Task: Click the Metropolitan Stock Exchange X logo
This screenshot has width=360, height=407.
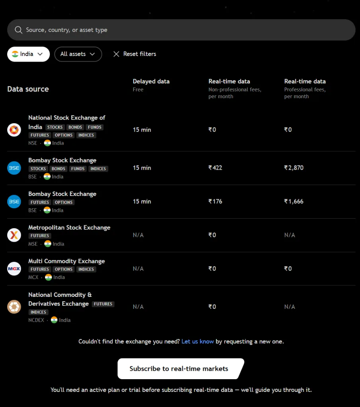Action: coord(14,235)
